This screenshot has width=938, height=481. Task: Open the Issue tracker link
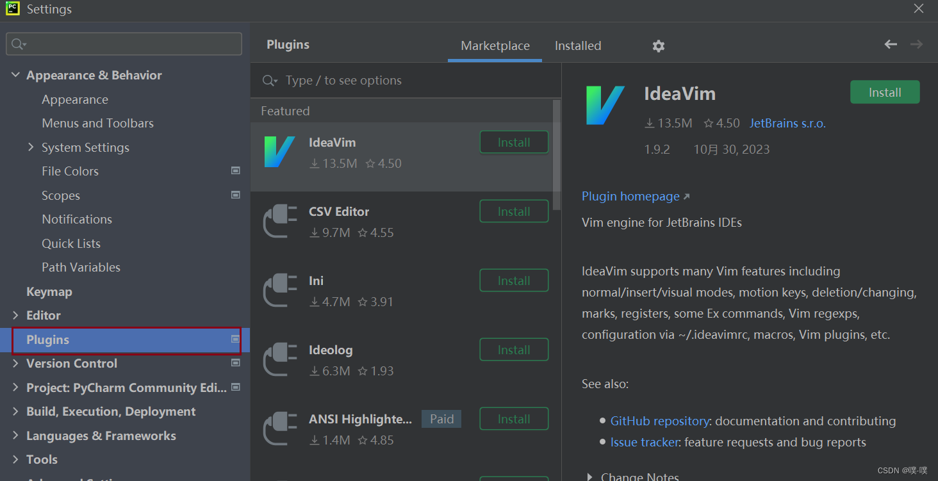644,442
